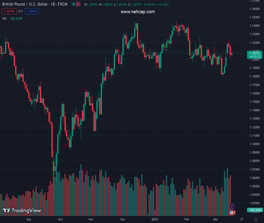Image resolution: width=264 pixels, height=223 pixels.
Task: Click the Sep label on time axis
Action: (x=29, y=219)
